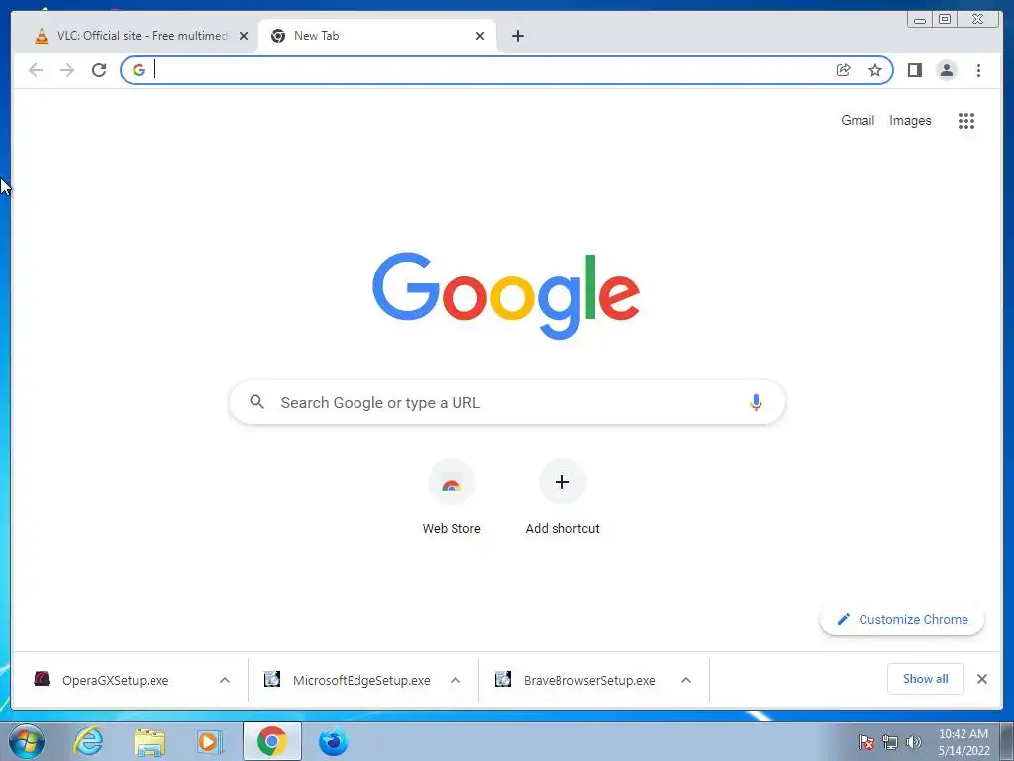Open the Windows Start menu

27,741
